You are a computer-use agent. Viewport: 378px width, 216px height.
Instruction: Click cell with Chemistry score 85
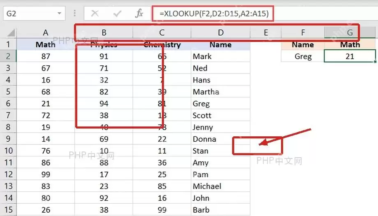pos(162,186)
